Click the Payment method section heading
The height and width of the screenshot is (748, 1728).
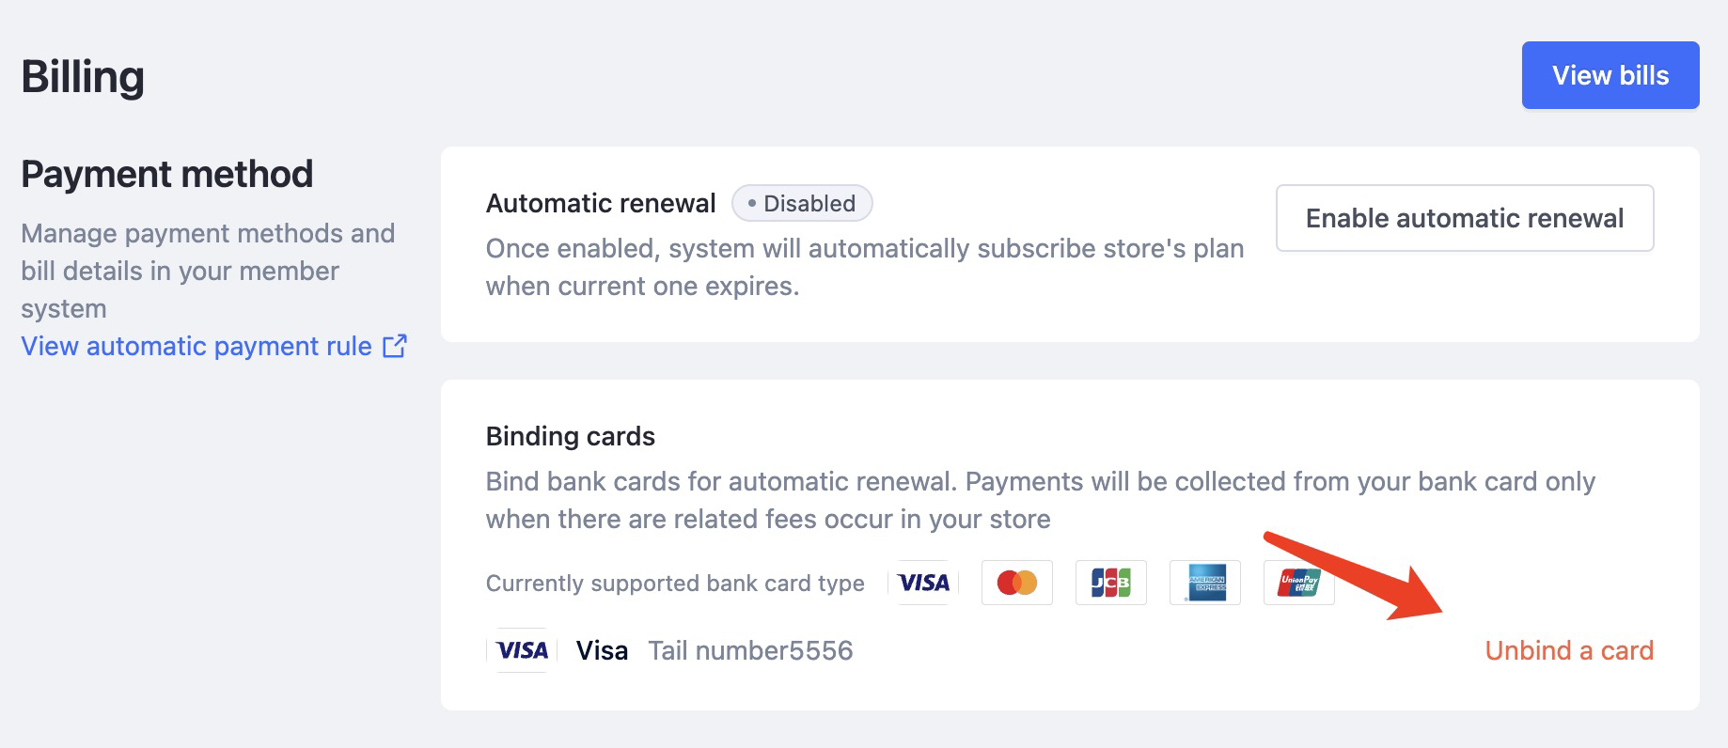coord(166,174)
